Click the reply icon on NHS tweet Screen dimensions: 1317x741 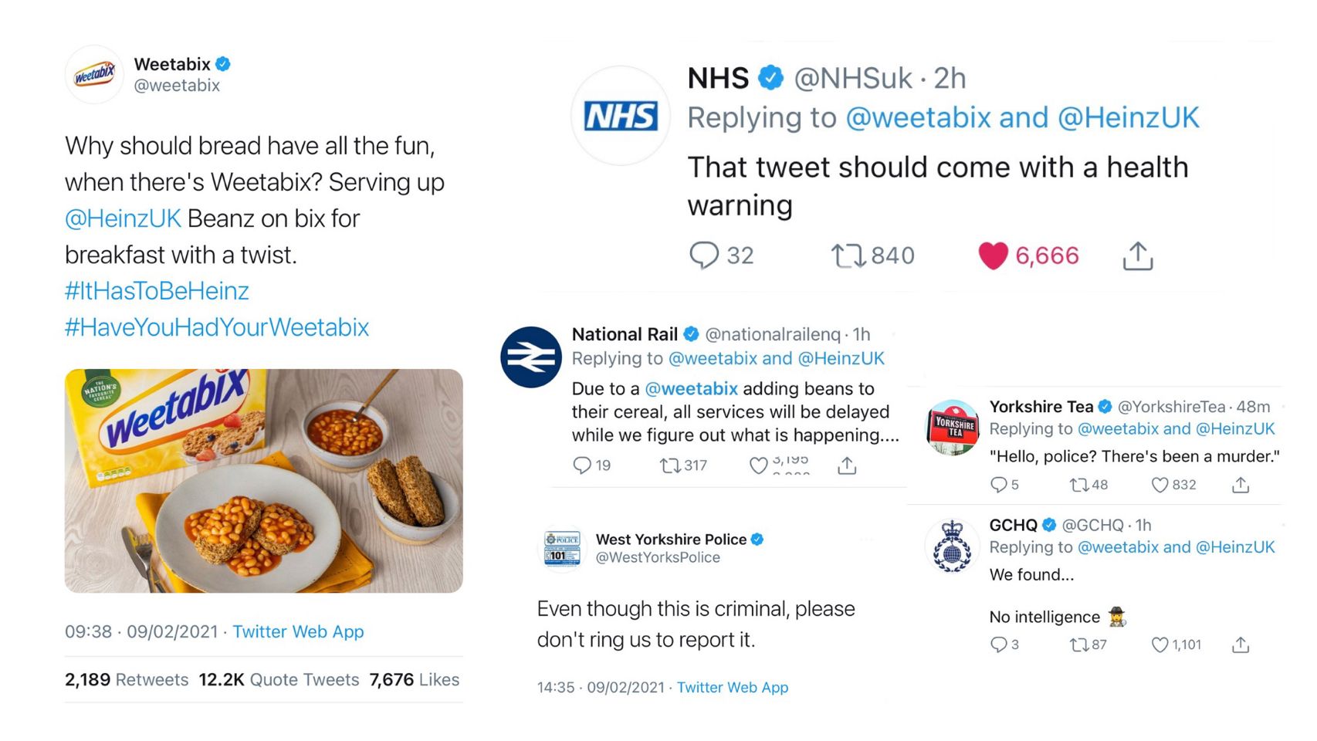[x=703, y=255]
